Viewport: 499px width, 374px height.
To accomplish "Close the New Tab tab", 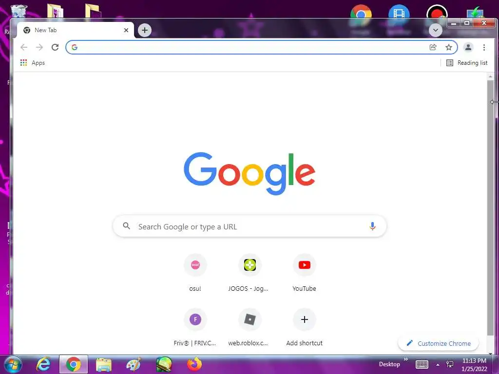I will click(126, 30).
